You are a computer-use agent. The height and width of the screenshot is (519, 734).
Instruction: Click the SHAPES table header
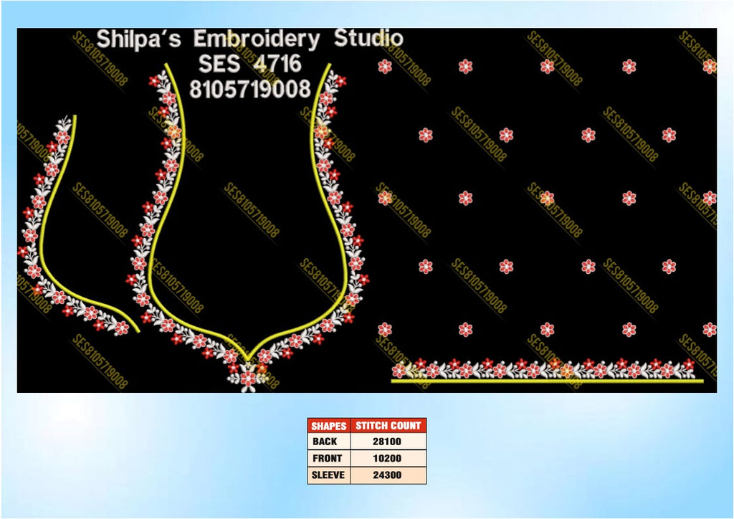(x=328, y=425)
